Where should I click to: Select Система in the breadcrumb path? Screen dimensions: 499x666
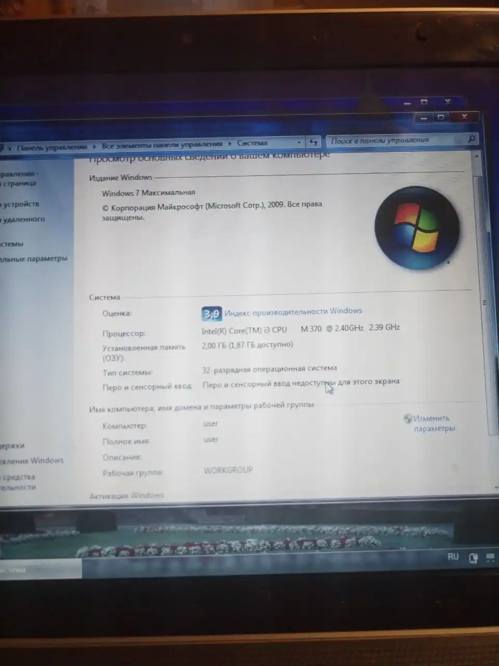point(253,143)
